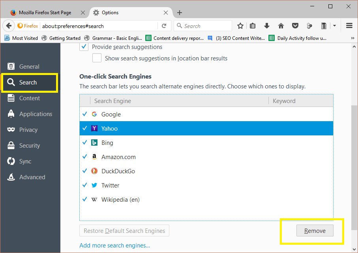Open General preferences section
Screen dimensions: 358x253
pyautogui.click(x=29, y=66)
